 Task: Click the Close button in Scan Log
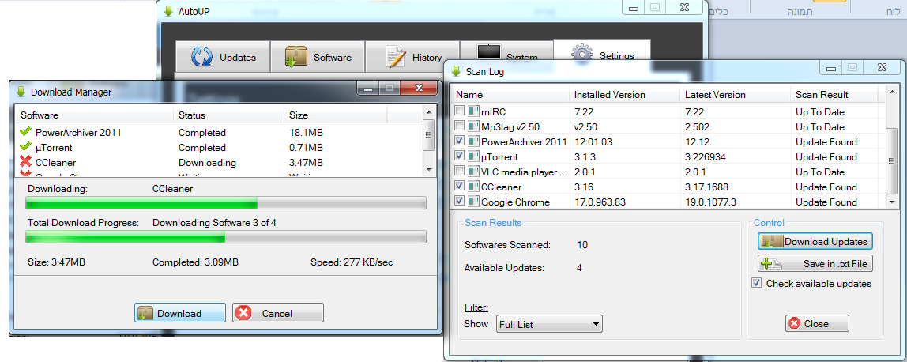(x=817, y=324)
